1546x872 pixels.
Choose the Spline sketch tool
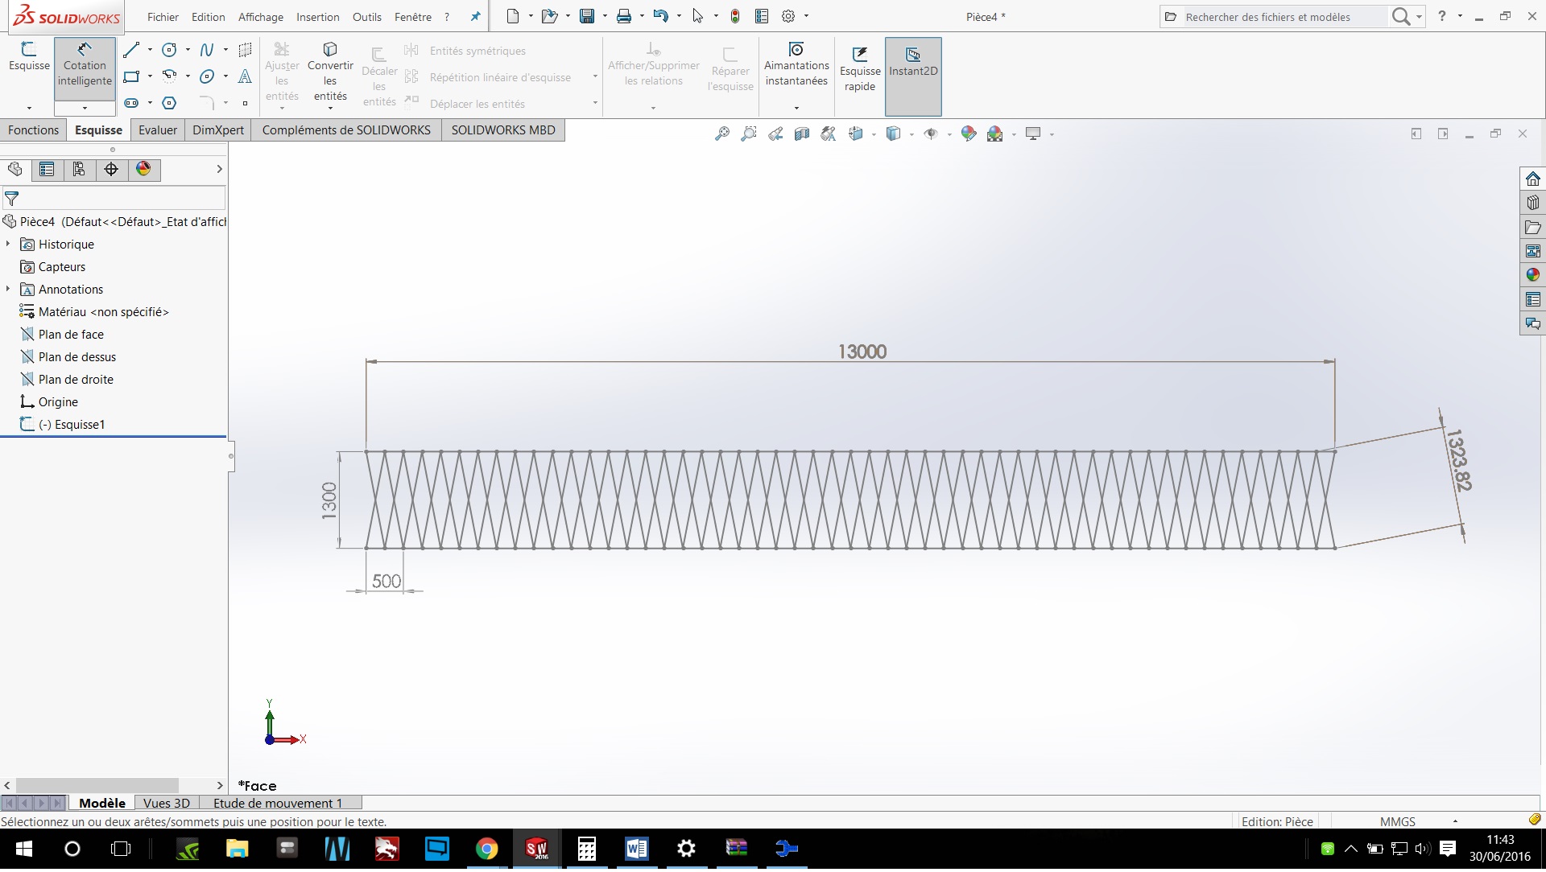[207, 50]
